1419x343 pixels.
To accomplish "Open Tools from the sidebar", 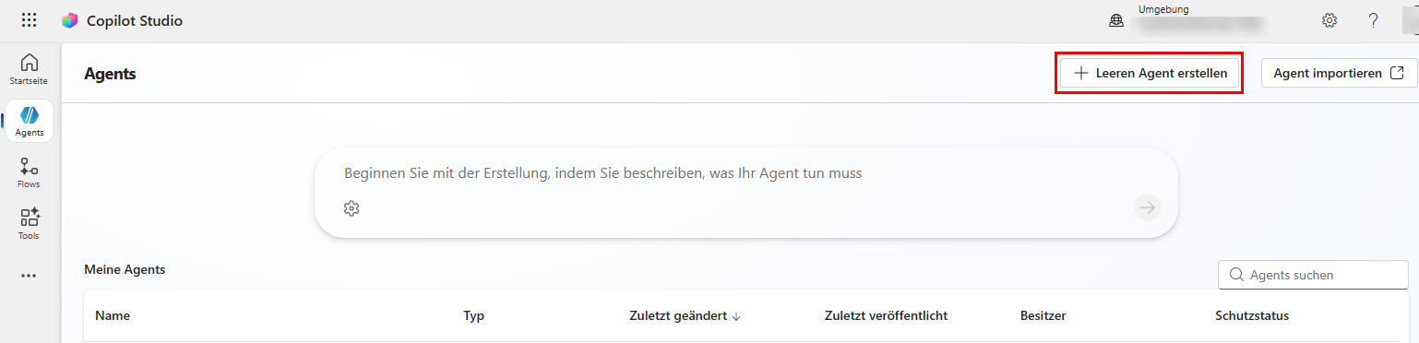I will point(30,224).
